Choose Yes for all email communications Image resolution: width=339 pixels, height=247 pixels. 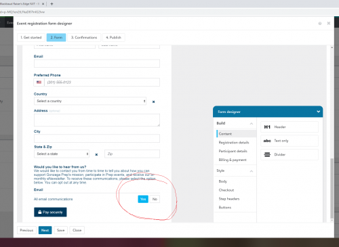click(x=143, y=199)
